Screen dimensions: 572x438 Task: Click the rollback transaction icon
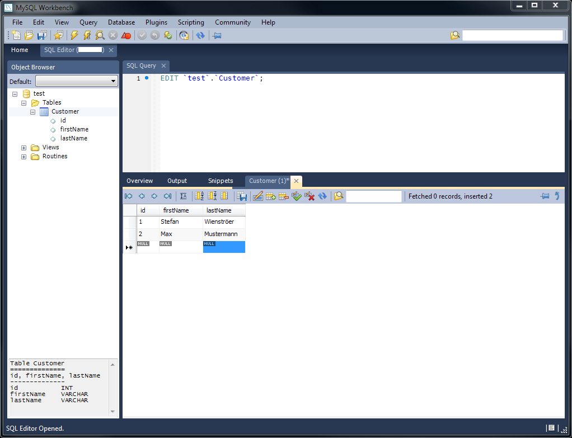(x=155, y=35)
